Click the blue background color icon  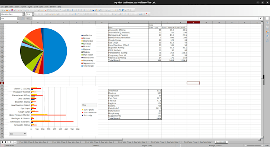click(140, 14)
